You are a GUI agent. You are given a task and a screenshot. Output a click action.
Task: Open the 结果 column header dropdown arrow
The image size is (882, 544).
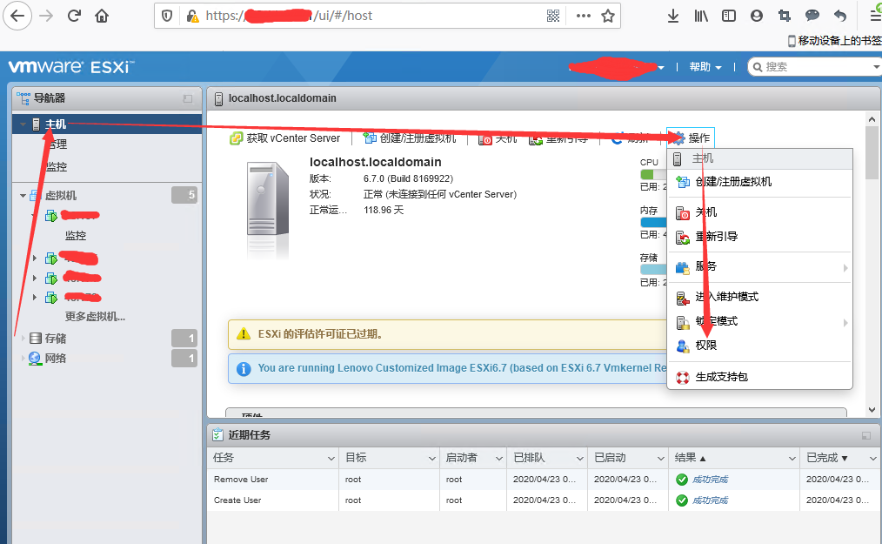pos(792,459)
